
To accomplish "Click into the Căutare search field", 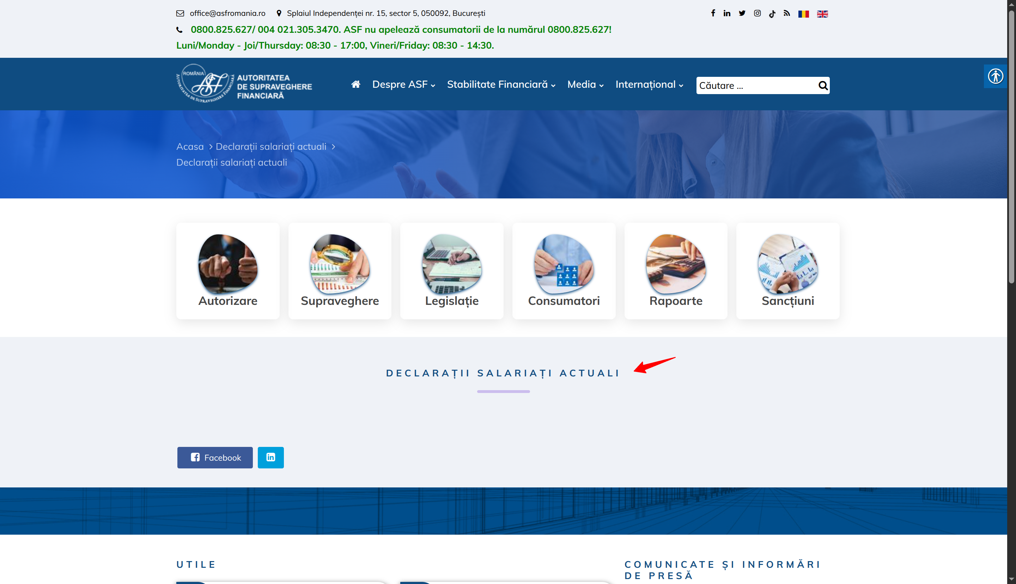I will 754,85.
